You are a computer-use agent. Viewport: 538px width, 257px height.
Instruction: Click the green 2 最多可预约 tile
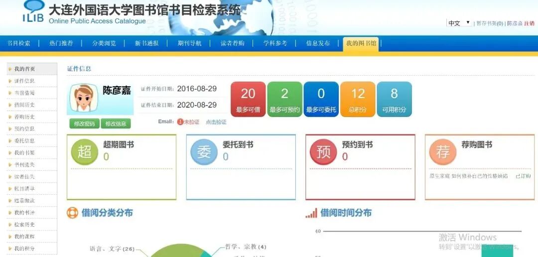[285, 99]
